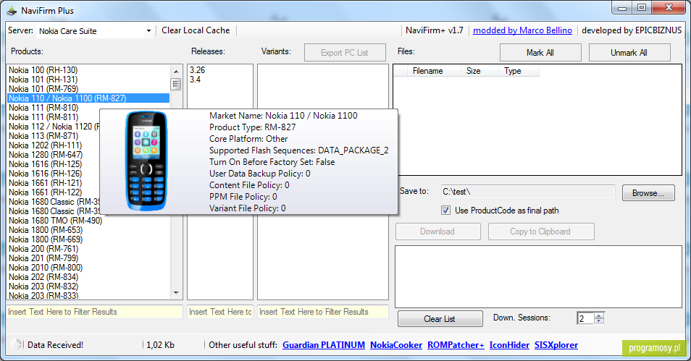The image size is (691, 361).
Task: Select Nokia 200 (RM-761) in Products
Action: pos(43,249)
